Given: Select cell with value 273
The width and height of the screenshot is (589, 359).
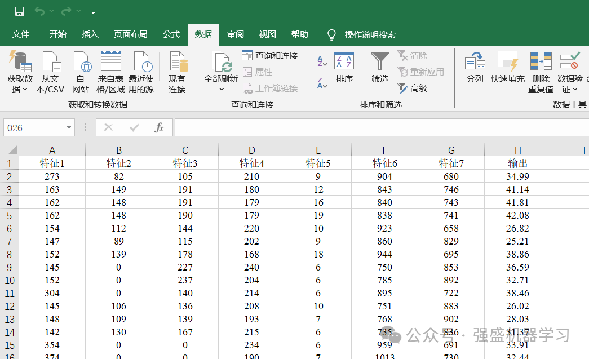Looking at the screenshot, I should tap(52, 176).
